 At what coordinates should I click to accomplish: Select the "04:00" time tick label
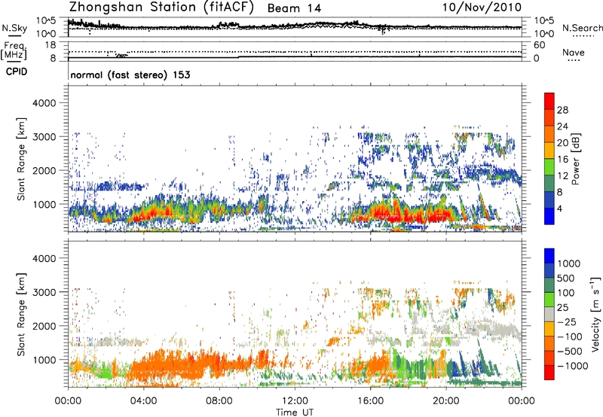click(x=143, y=401)
